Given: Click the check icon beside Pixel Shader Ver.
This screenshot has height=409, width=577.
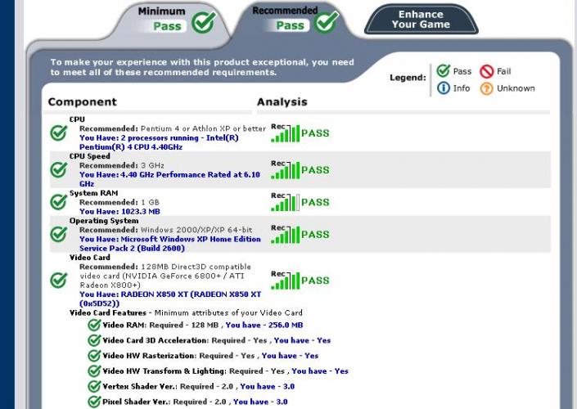Looking at the screenshot, I should 94,402.
